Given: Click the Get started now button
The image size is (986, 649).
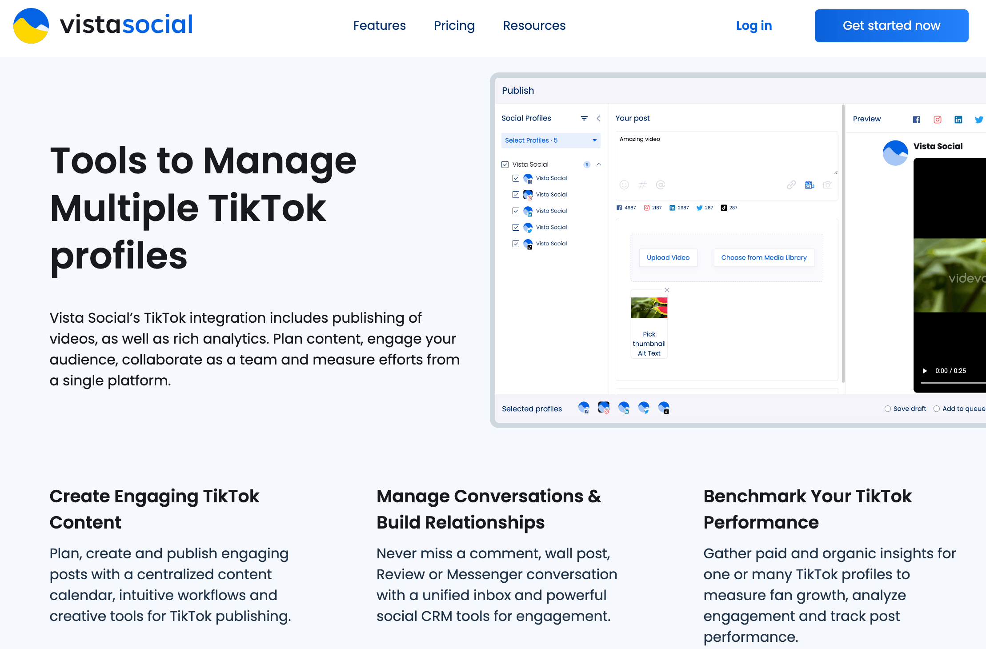Looking at the screenshot, I should [891, 25].
